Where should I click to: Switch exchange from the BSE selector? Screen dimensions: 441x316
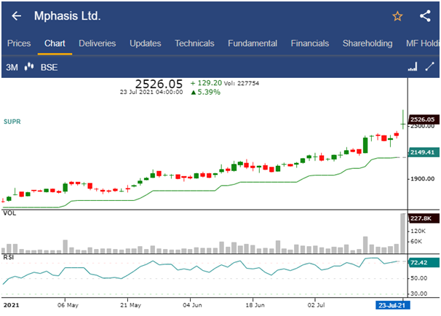(49, 68)
